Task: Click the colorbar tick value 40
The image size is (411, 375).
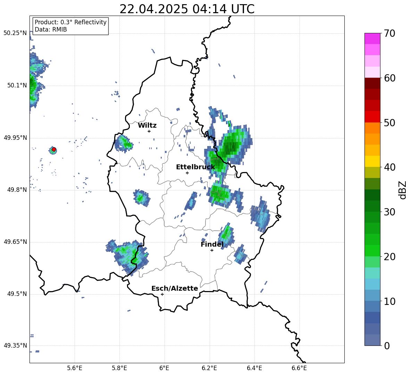Action: (389, 167)
